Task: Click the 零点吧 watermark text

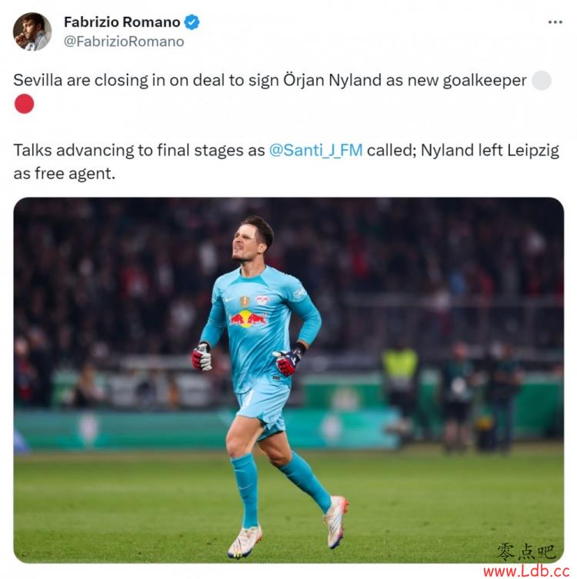Action: 526,551
